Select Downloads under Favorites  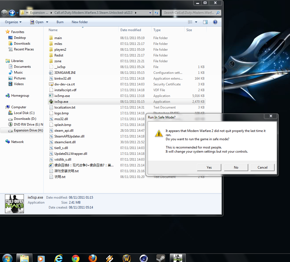coord(19,43)
